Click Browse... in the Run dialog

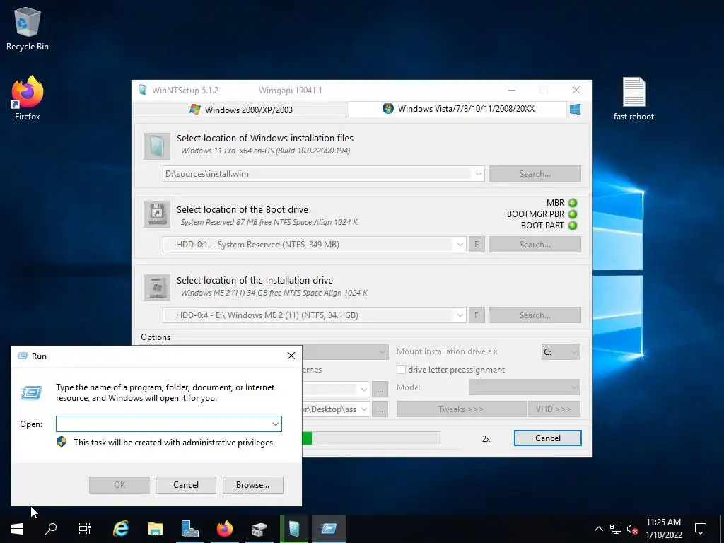coord(252,485)
